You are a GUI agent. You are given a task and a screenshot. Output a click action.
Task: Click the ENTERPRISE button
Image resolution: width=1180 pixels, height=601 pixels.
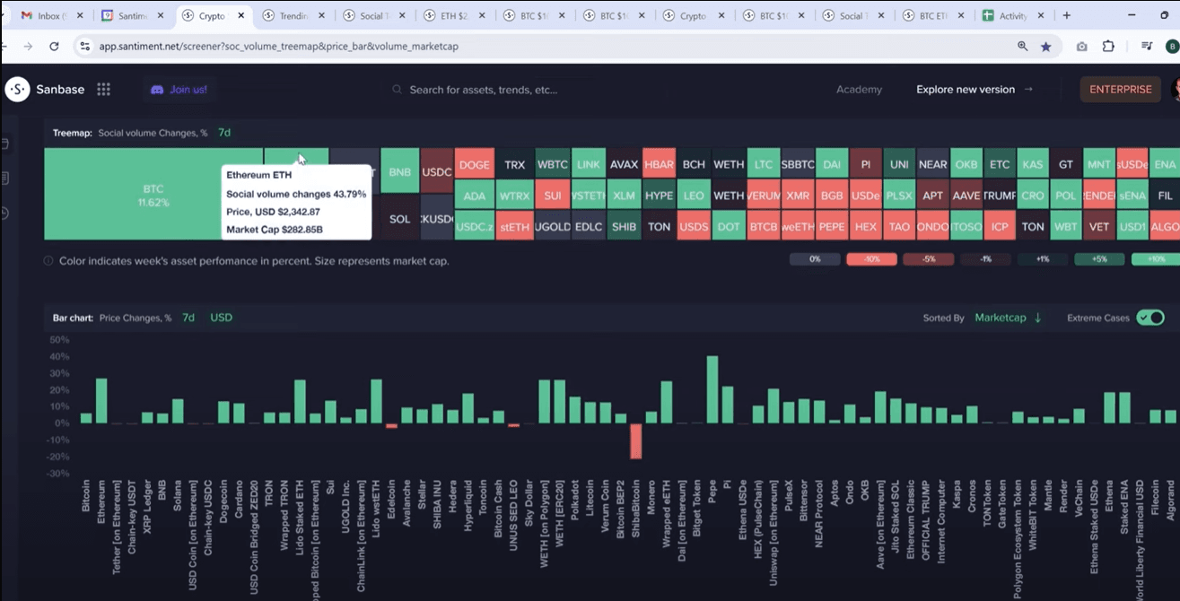click(x=1120, y=89)
